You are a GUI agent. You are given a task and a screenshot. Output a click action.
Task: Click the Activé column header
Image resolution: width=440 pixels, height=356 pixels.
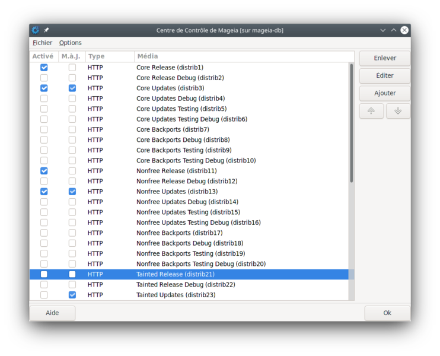click(44, 56)
